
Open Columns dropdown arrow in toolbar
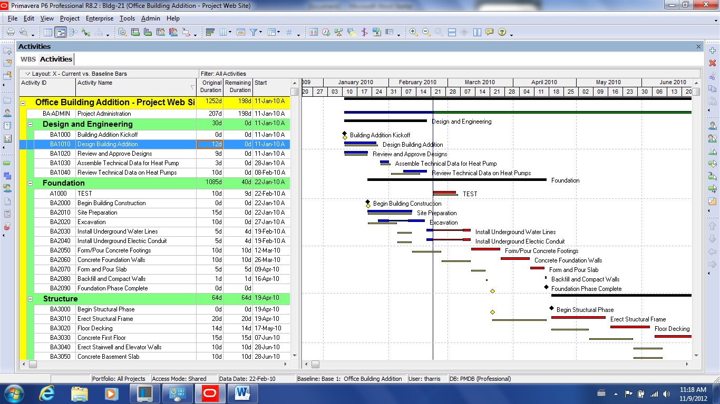pyautogui.click(x=230, y=33)
